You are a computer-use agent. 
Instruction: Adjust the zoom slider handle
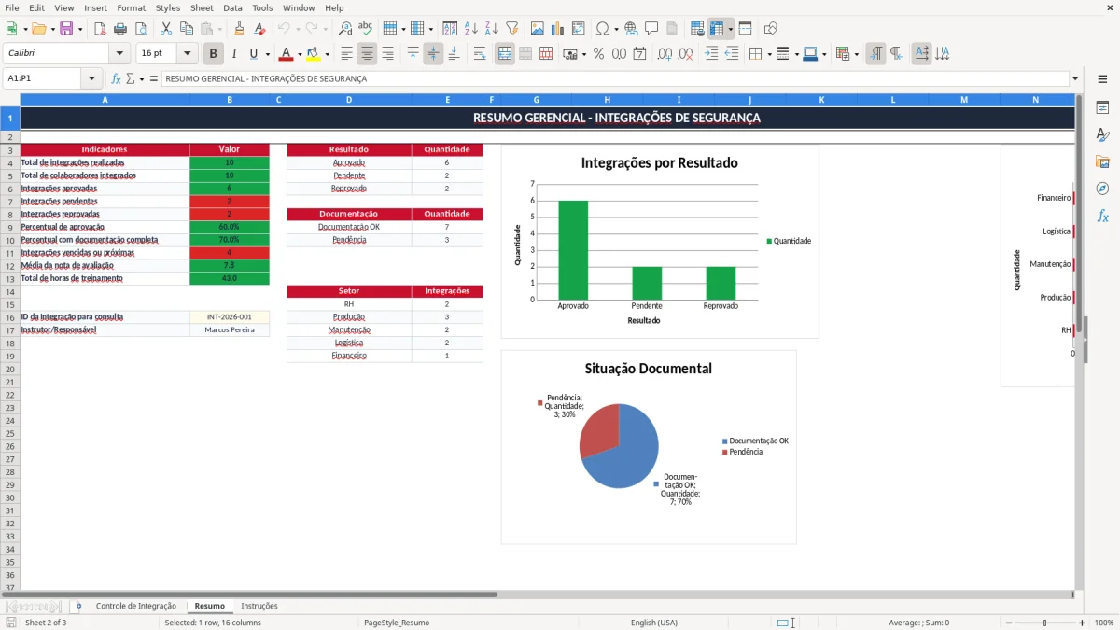point(1045,623)
